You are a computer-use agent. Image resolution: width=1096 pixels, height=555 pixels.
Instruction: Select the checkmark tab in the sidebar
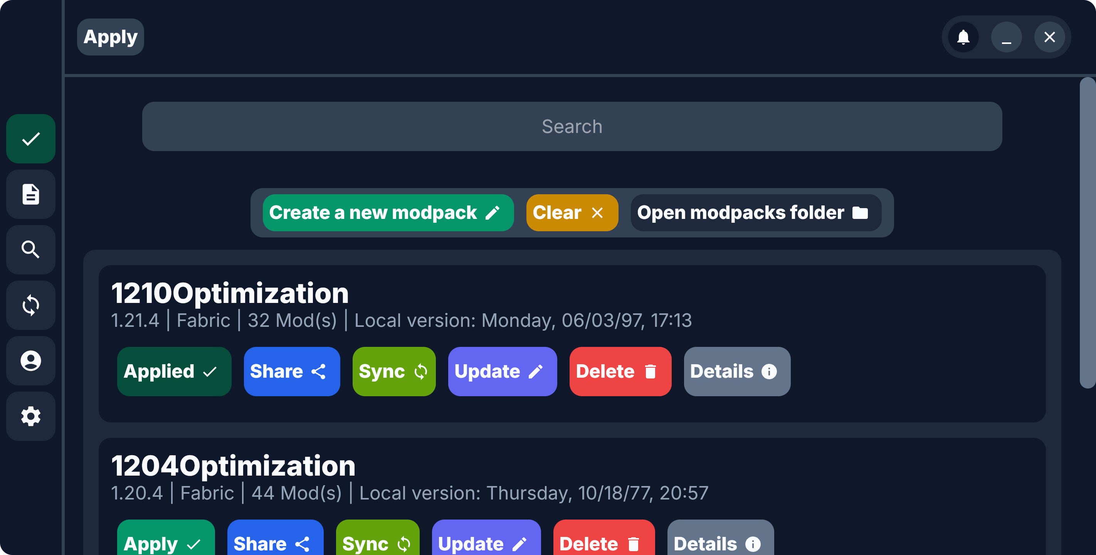click(30, 138)
